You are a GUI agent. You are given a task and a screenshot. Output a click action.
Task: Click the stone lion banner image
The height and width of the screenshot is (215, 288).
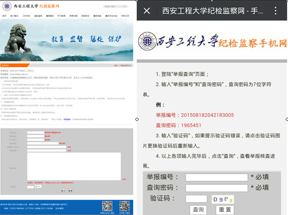[67, 40]
